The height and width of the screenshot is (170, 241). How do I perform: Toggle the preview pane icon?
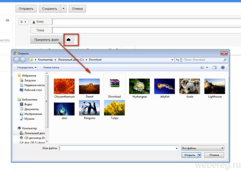[x=215, y=67]
